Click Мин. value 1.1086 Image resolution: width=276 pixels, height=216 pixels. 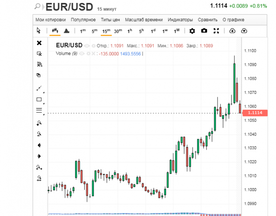tap(176, 46)
